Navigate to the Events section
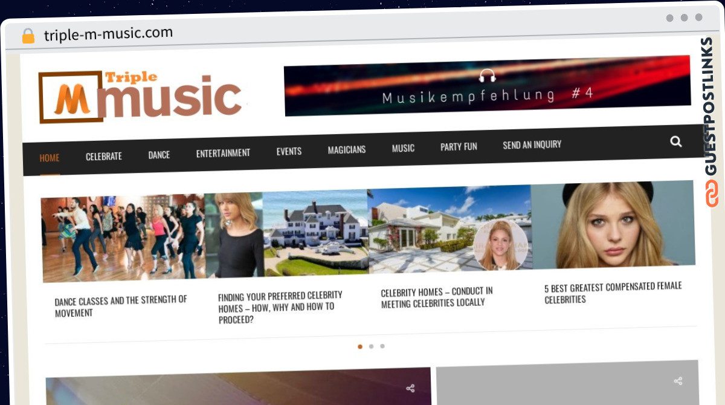The width and height of the screenshot is (725, 405). pyautogui.click(x=289, y=151)
